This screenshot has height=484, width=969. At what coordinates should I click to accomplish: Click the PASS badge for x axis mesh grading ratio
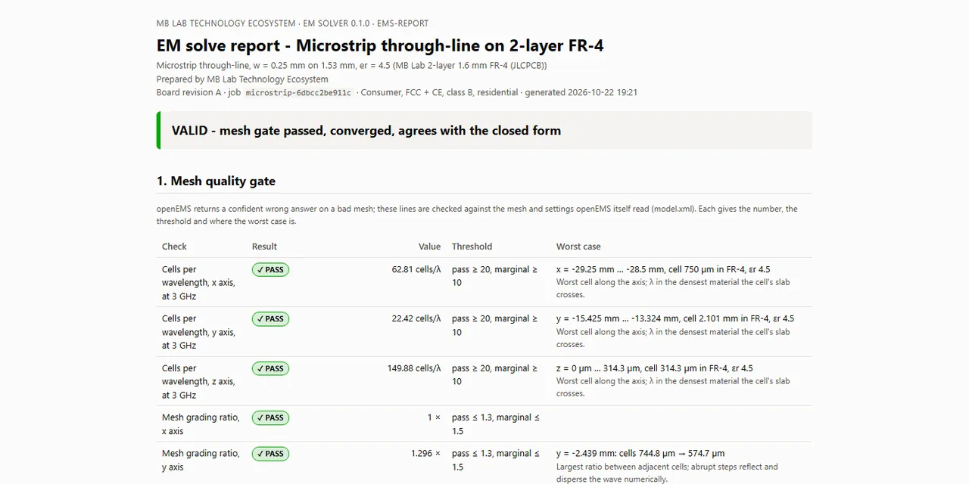[x=270, y=417]
